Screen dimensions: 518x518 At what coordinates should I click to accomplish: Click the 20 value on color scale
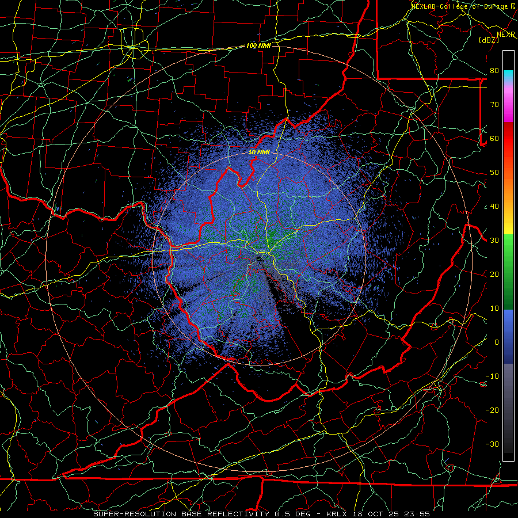494,274
